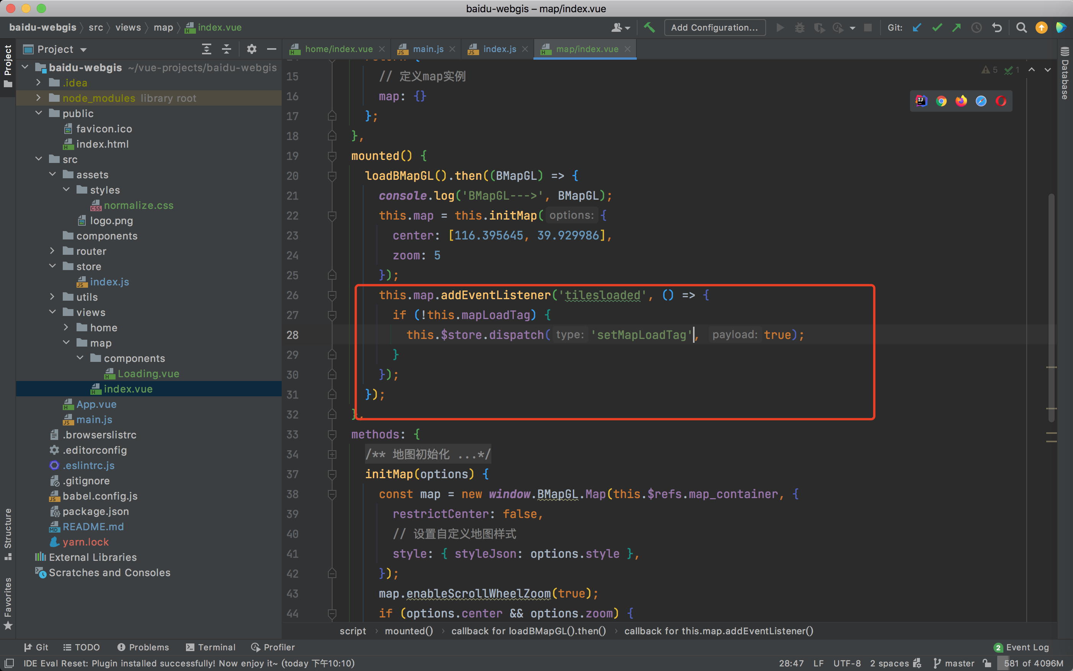Image resolution: width=1073 pixels, height=671 pixels.
Task: Open the Event Log
Action: (x=1021, y=647)
